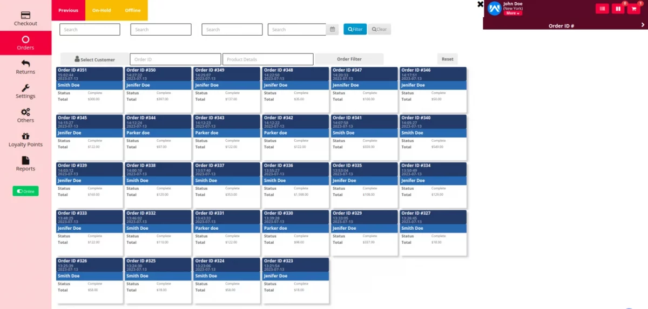Switch to the Offline tab
The image size is (648, 309).
click(133, 10)
